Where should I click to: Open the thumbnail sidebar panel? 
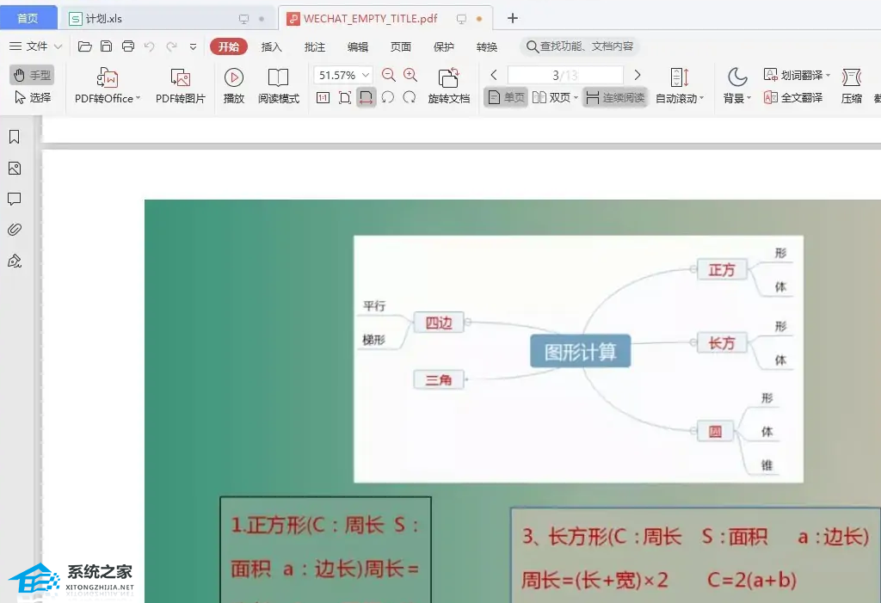point(15,168)
